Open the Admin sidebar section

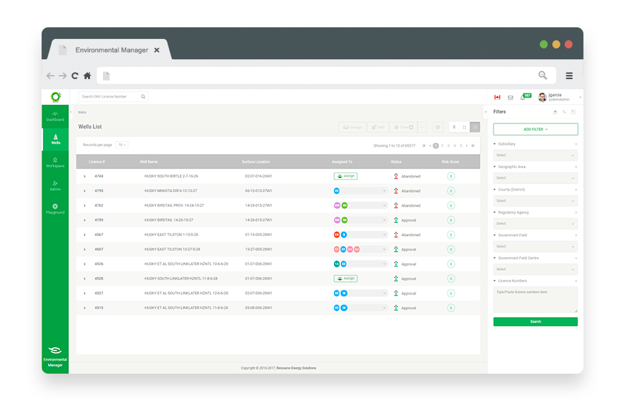(55, 185)
